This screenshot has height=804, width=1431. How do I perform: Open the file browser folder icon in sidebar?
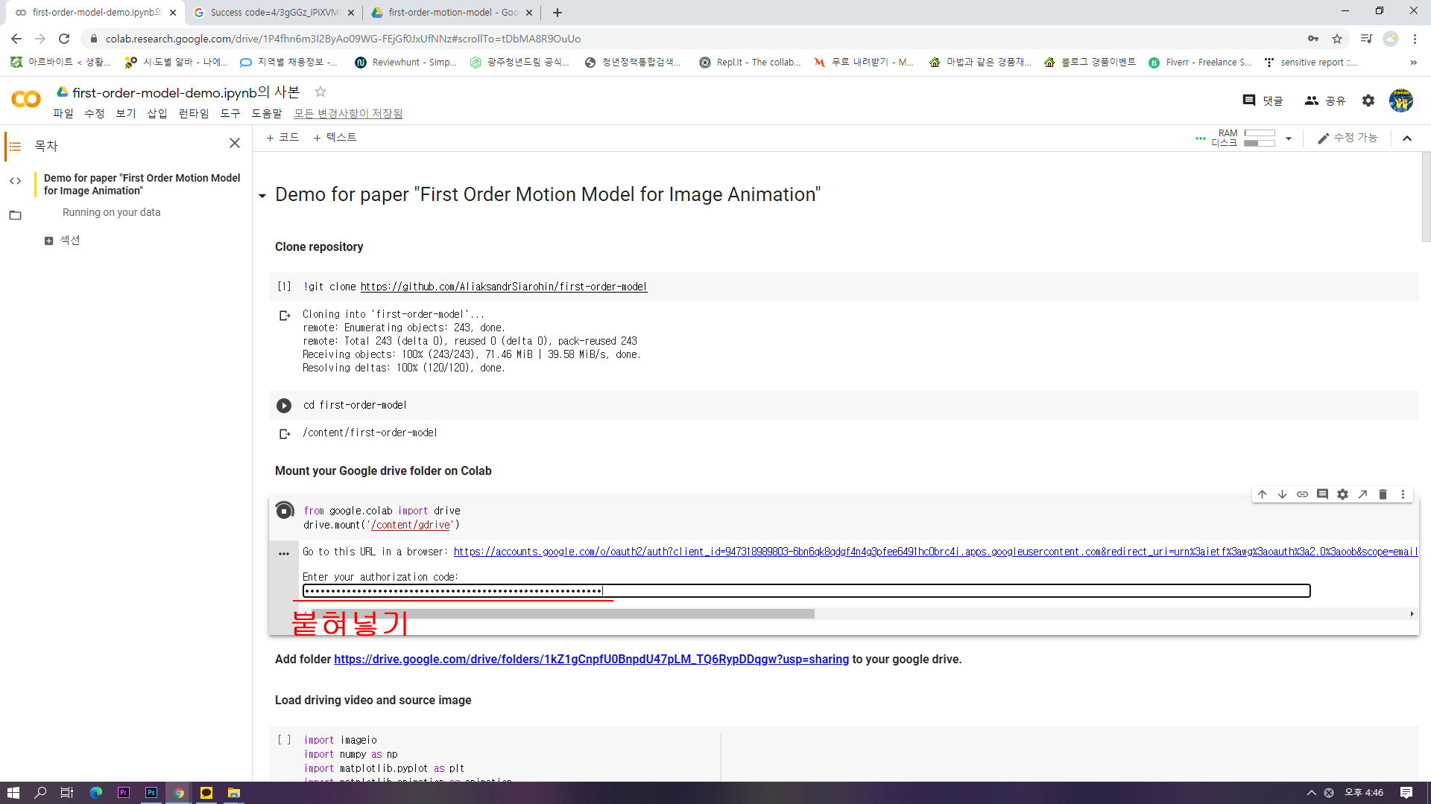[x=15, y=215]
